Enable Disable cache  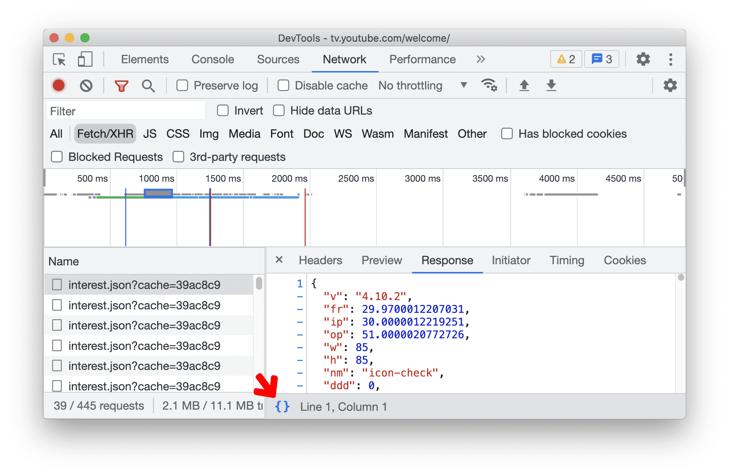283,85
